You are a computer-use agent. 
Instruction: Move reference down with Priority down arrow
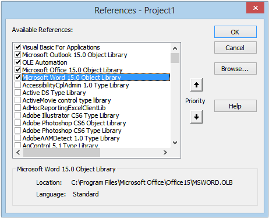tap(196, 117)
